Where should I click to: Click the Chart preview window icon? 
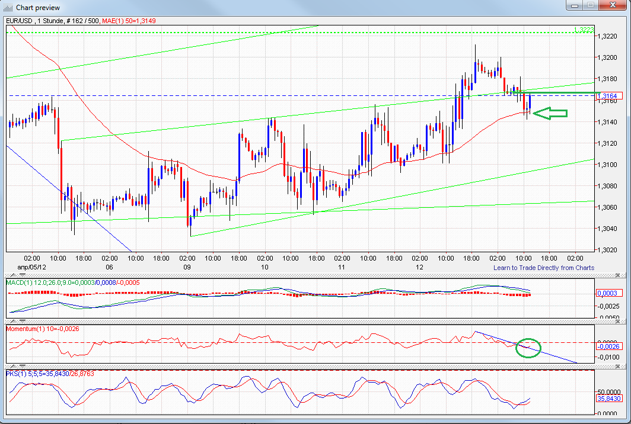(x=8, y=8)
